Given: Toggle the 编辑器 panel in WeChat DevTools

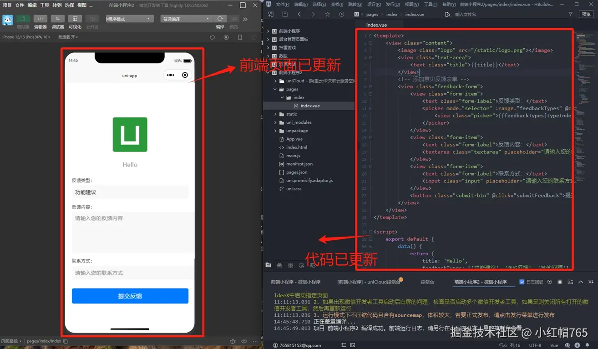Looking at the screenshot, I should coord(41,19).
